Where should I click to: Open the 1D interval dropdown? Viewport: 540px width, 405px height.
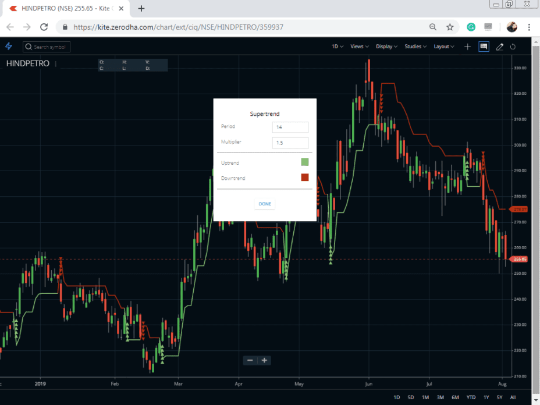337,47
